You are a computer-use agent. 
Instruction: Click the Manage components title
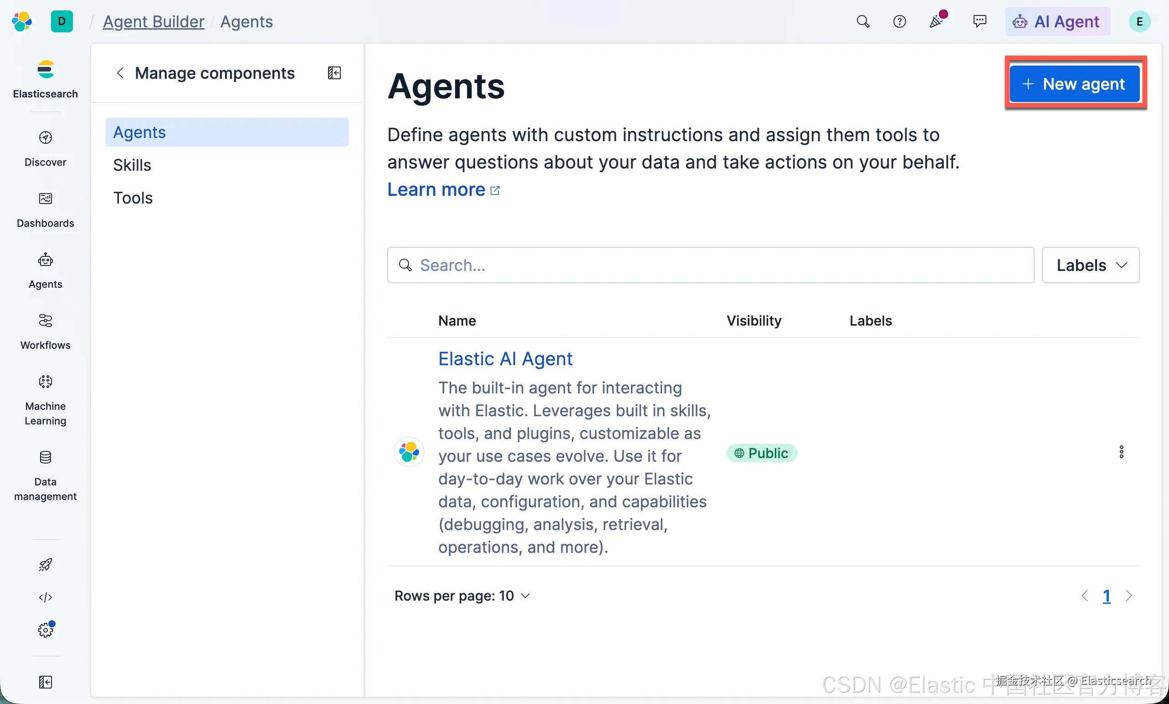[215, 72]
